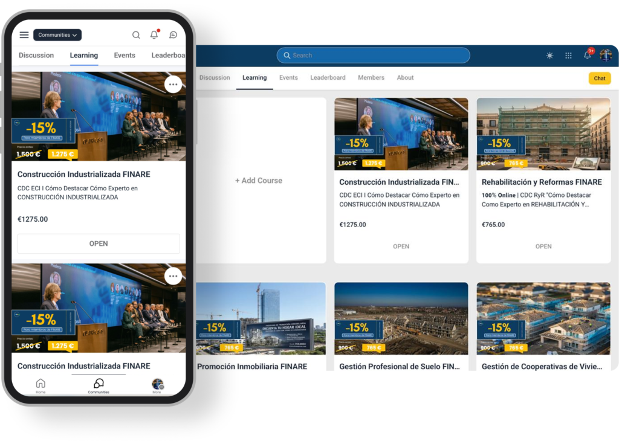Expand the Communities dropdown on mobile
The width and height of the screenshot is (619, 444).
click(x=57, y=35)
